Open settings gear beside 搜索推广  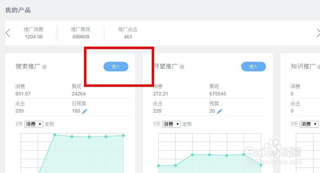coord(44,67)
